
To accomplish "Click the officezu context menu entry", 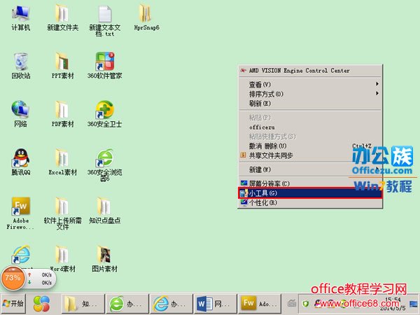I will (310, 127).
